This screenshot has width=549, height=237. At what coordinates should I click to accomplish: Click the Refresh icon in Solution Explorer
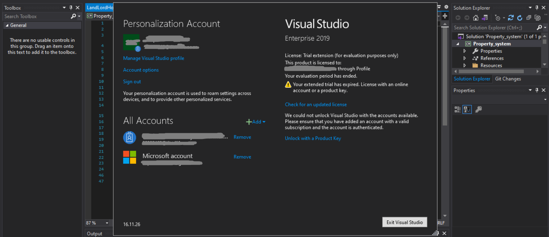520,18
